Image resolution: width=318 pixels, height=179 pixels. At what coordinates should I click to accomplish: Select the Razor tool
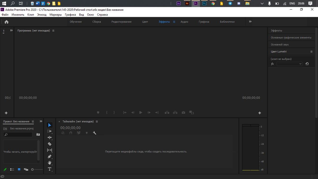coord(50,144)
